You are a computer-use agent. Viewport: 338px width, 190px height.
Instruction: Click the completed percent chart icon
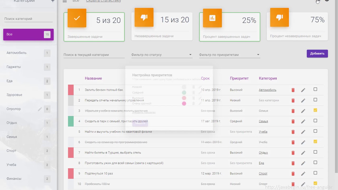[x=212, y=18]
